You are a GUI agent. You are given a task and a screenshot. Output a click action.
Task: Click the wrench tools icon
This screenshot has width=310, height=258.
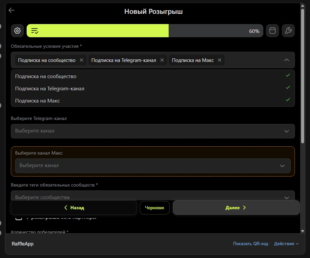(x=288, y=31)
